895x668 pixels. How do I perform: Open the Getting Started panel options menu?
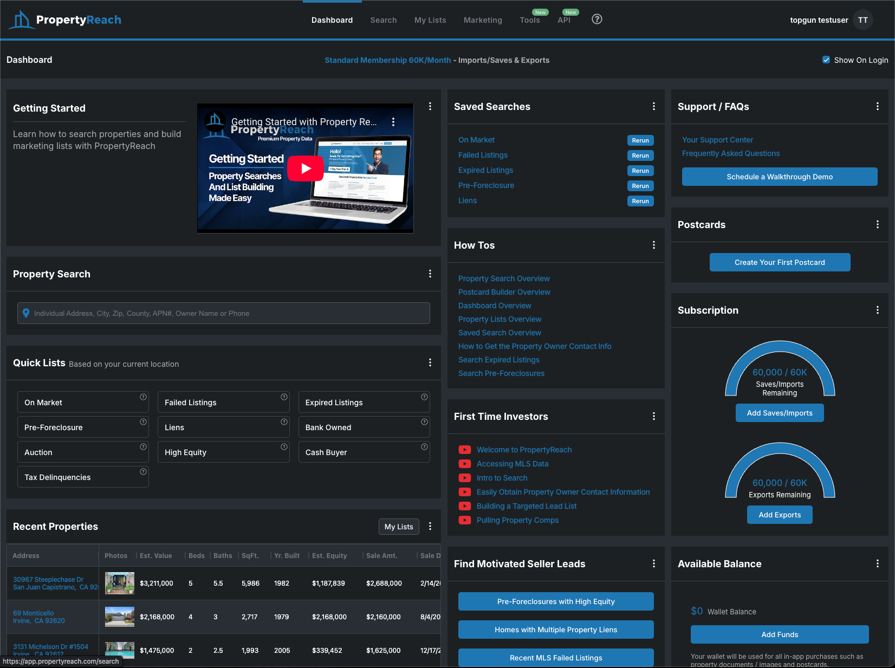pos(430,106)
